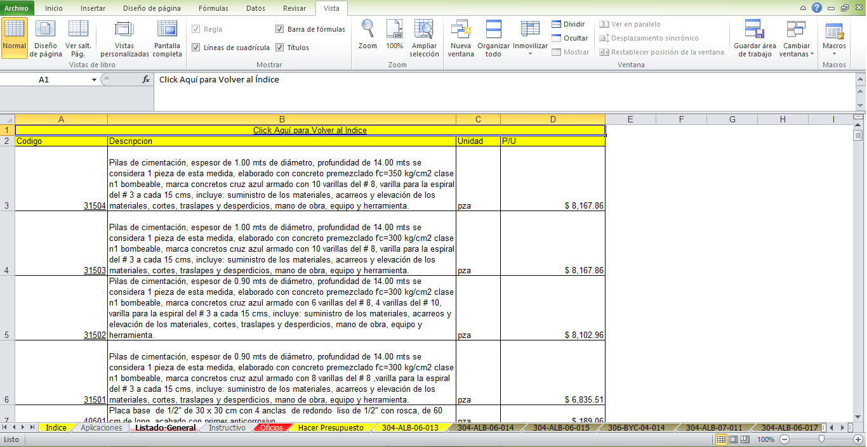Screen dimensions: 867x447
Task: Open Ver salt. Pág. page break preview
Action: pos(78,38)
